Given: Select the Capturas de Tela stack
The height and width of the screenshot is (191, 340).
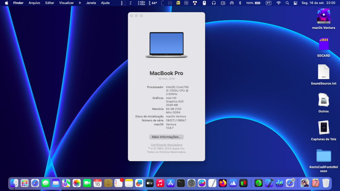Looking at the screenshot, I should tap(324, 128).
